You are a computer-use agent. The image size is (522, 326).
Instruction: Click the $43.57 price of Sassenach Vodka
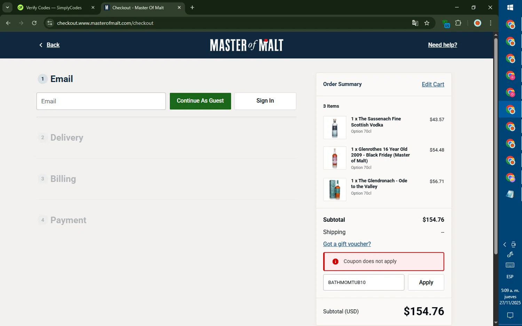[x=437, y=120]
